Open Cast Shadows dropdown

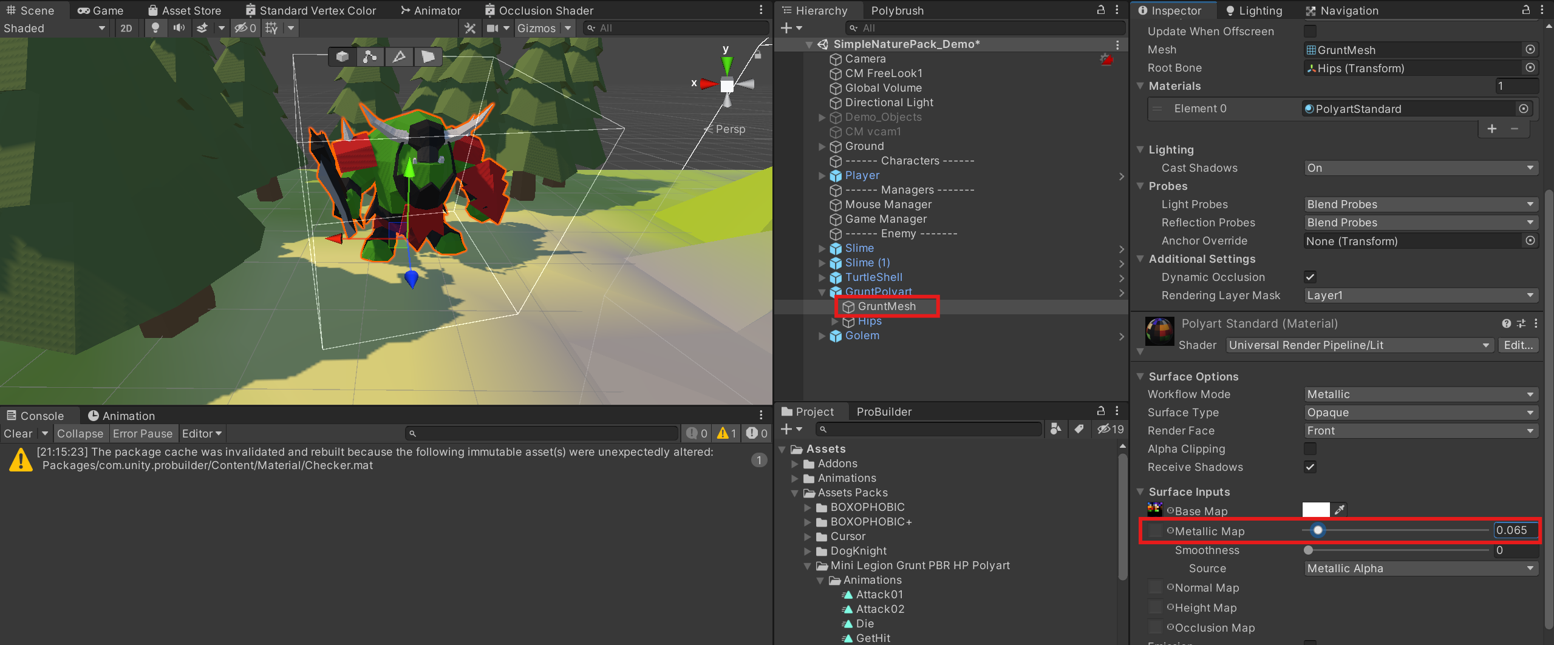pos(1421,168)
